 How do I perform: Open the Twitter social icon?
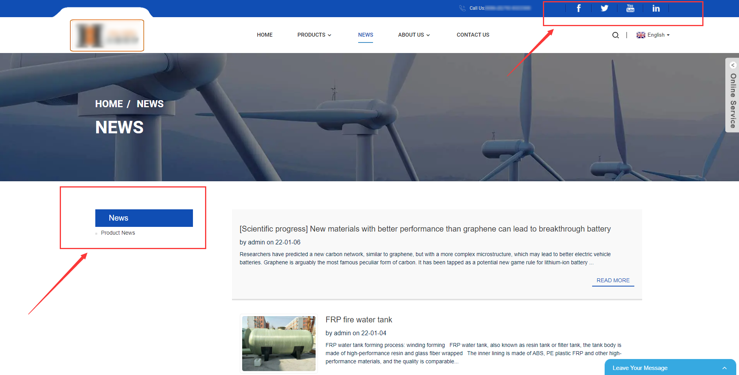604,8
